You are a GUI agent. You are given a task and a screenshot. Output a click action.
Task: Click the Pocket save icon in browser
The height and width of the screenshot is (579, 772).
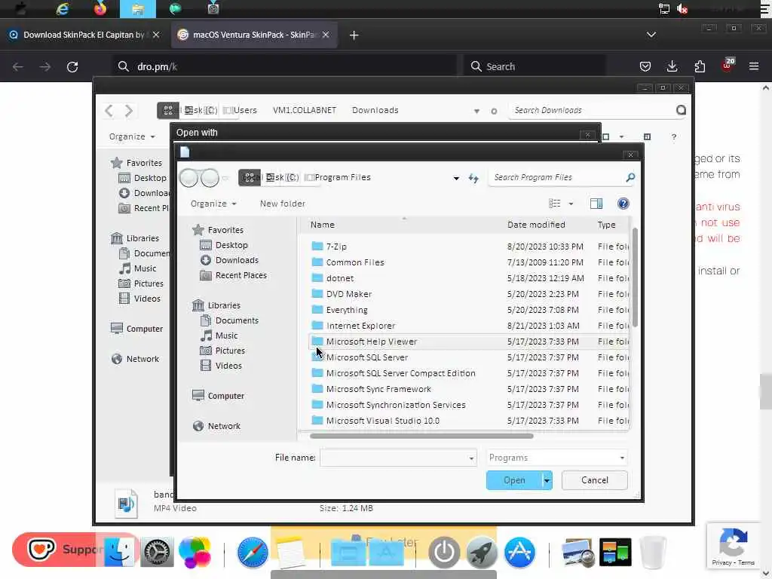(645, 66)
